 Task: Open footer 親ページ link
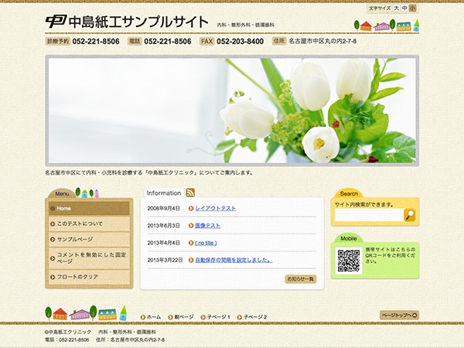click(x=184, y=317)
